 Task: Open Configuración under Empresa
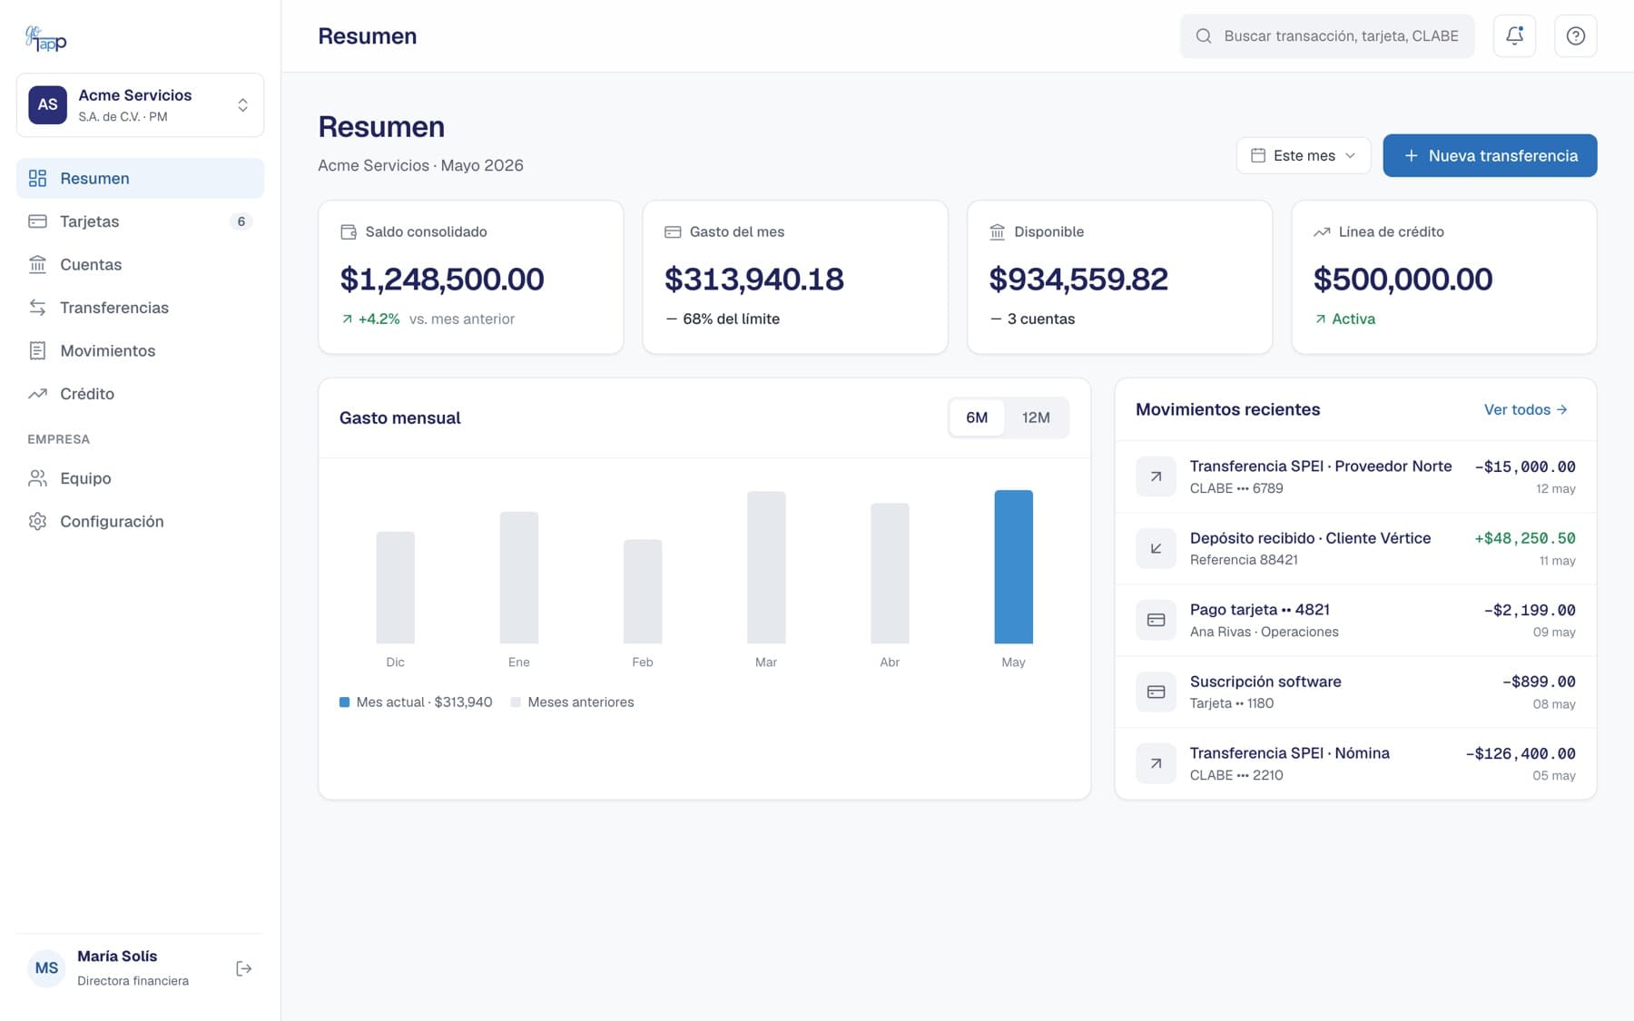(x=140, y=521)
